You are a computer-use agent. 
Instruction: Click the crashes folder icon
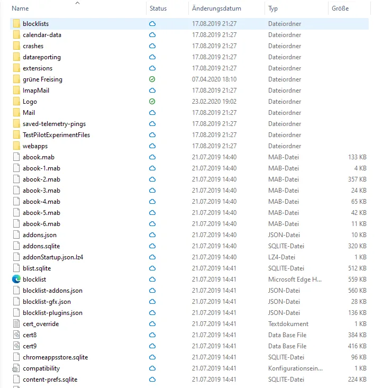[x=16, y=46]
